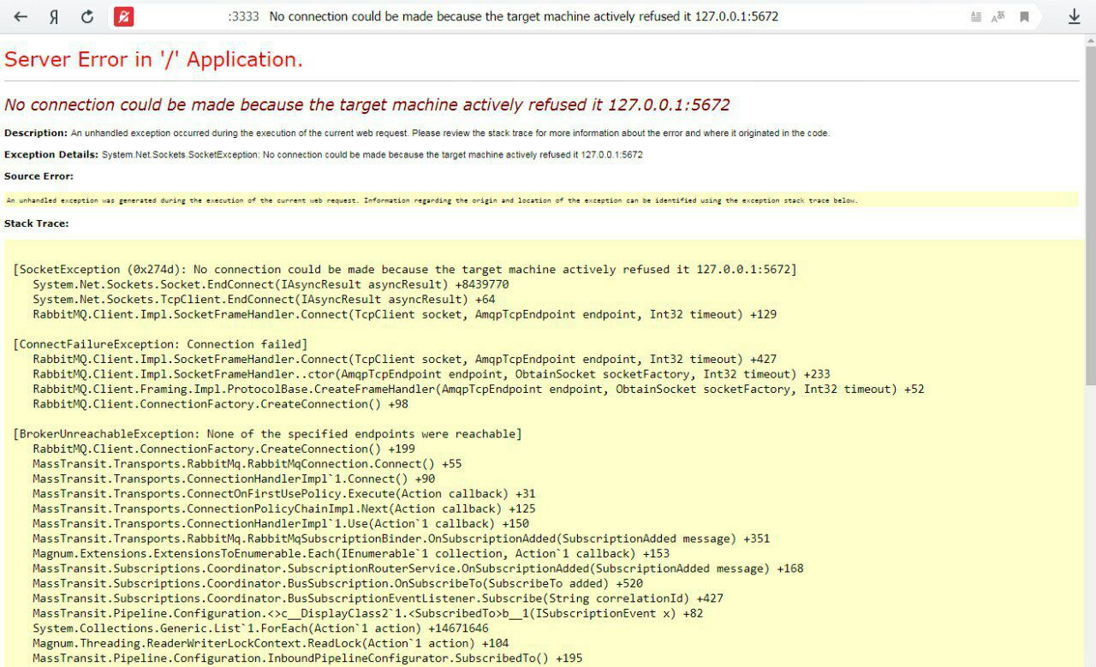Viewport: 1096px width, 667px height.
Task: Click Magnum ExtensionsToEnumerable.Each +153 line
Action: [351, 554]
